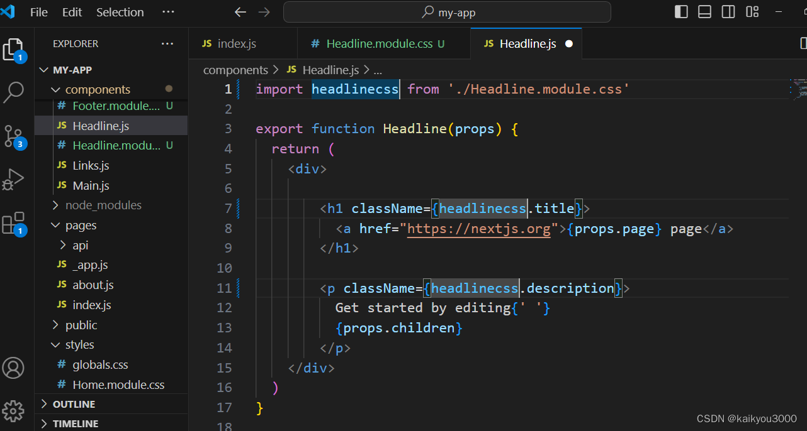Expand the public folder
This screenshot has width=807, height=431.
(111, 325)
